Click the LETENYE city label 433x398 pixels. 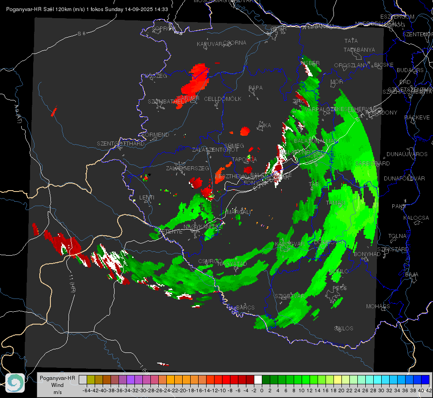point(170,232)
